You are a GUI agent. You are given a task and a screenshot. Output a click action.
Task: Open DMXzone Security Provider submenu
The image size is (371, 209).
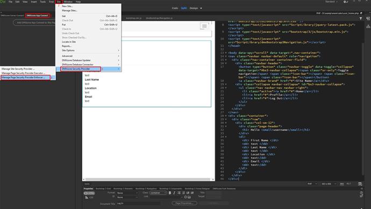click(x=88, y=69)
